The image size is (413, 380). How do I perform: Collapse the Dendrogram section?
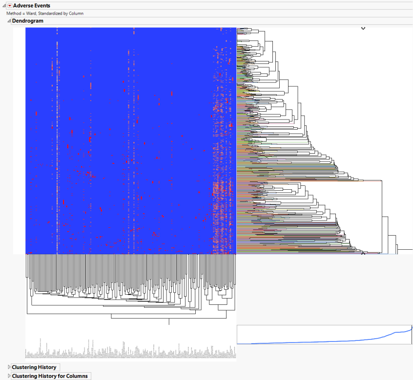click(9, 21)
